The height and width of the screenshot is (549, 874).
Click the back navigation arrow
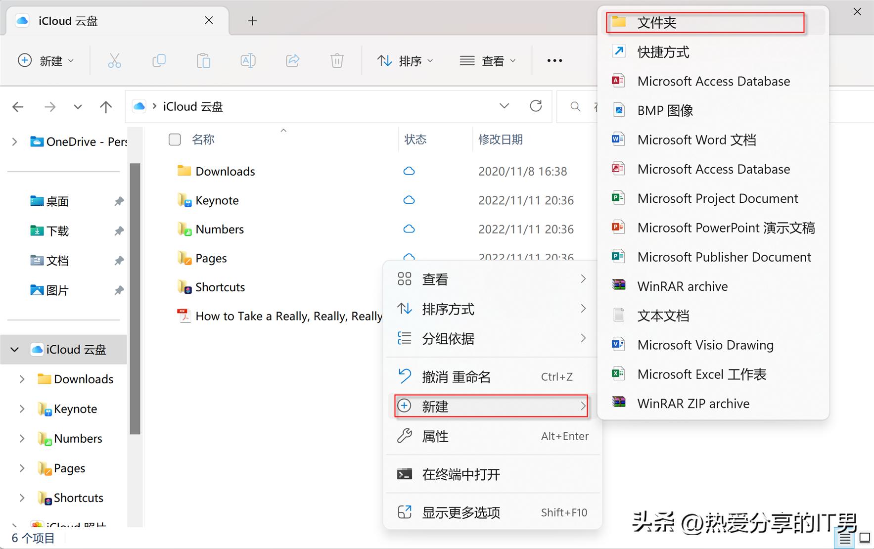(x=18, y=106)
